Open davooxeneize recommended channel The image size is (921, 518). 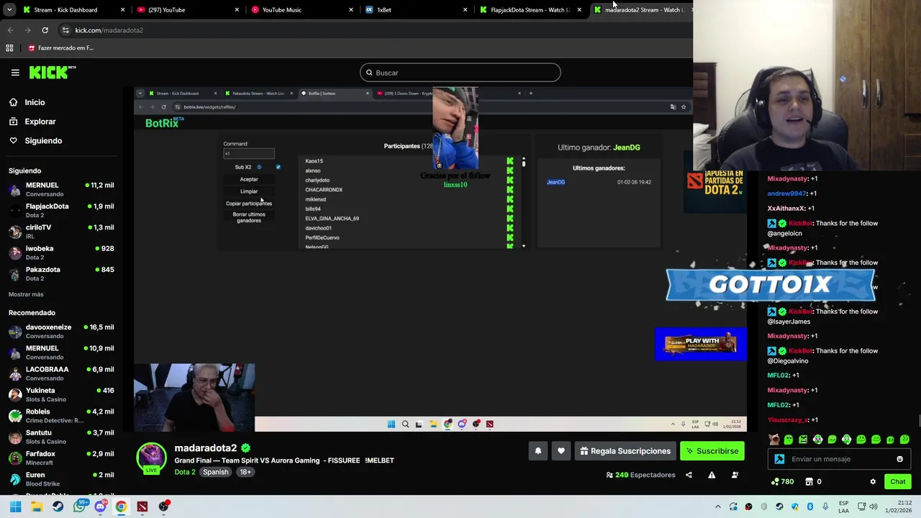(61, 331)
